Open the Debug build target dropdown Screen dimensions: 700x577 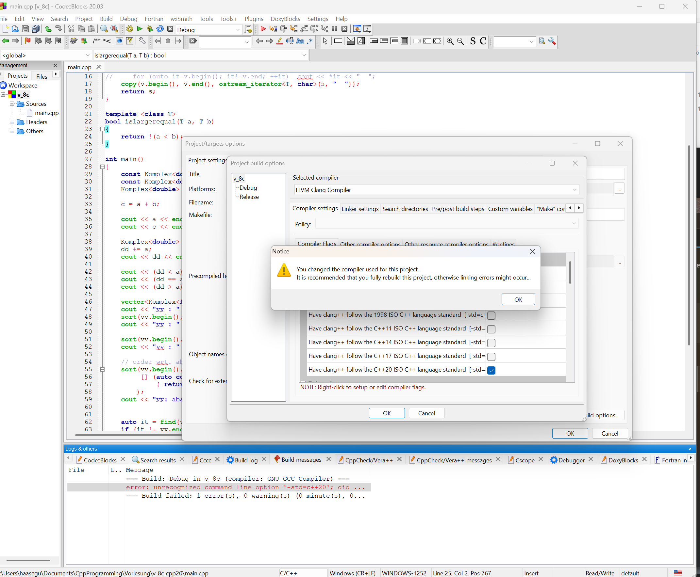click(x=238, y=30)
